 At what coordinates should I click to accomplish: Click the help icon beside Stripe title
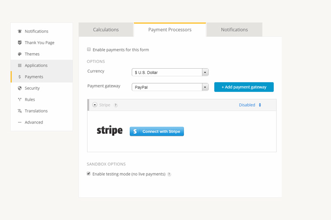click(x=115, y=105)
